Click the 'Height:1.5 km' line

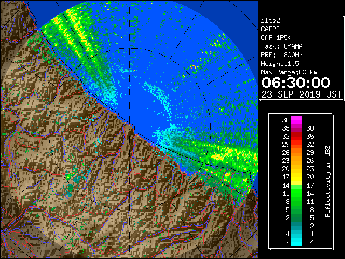point(285,64)
